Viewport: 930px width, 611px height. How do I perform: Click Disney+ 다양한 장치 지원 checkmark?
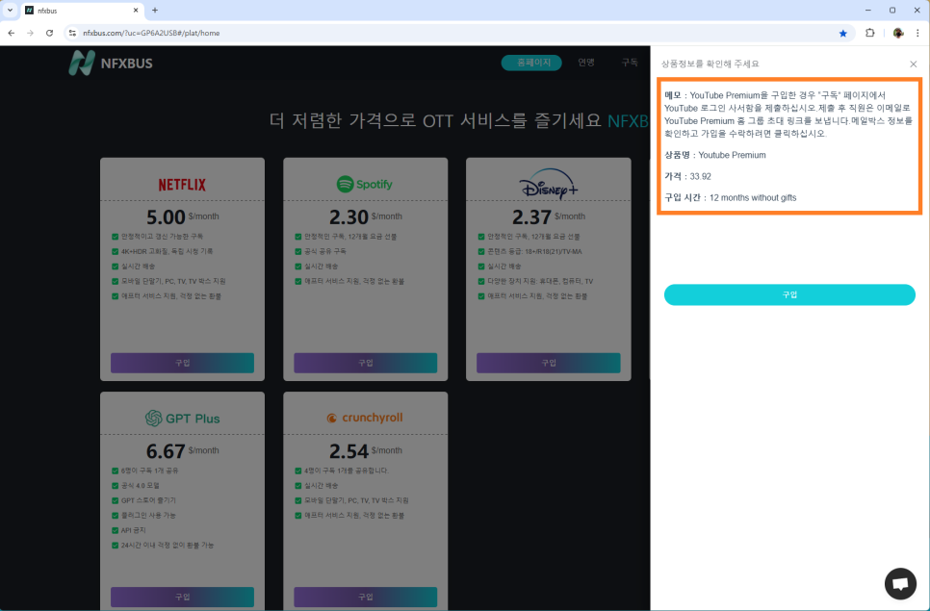point(481,281)
